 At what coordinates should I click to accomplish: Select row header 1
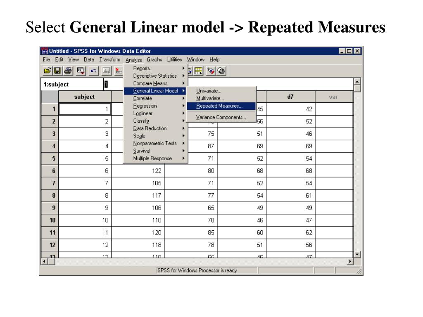coord(50,109)
